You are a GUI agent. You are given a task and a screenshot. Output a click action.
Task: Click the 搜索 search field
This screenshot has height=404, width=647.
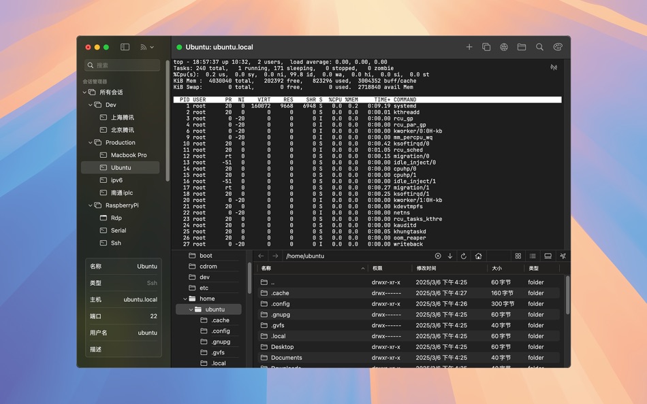123,65
